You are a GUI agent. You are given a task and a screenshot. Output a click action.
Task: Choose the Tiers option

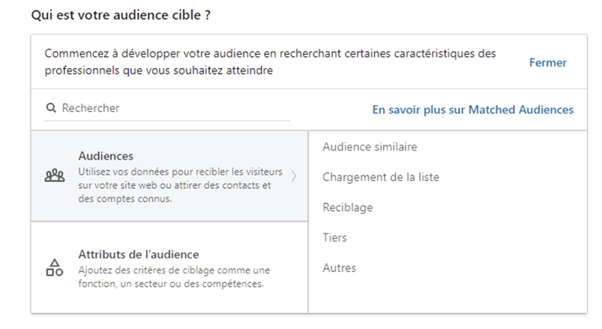(x=335, y=237)
